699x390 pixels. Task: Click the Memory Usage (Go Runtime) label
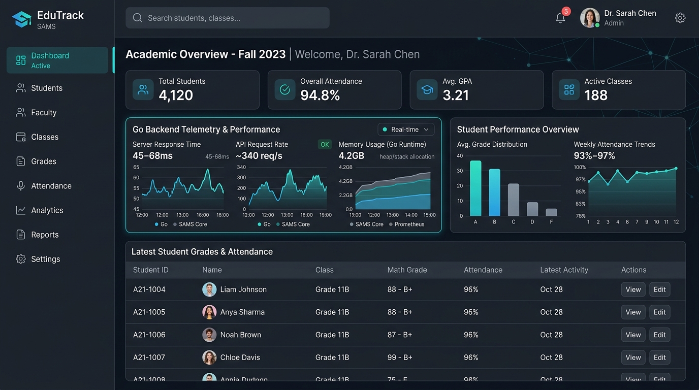click(383, 144)
